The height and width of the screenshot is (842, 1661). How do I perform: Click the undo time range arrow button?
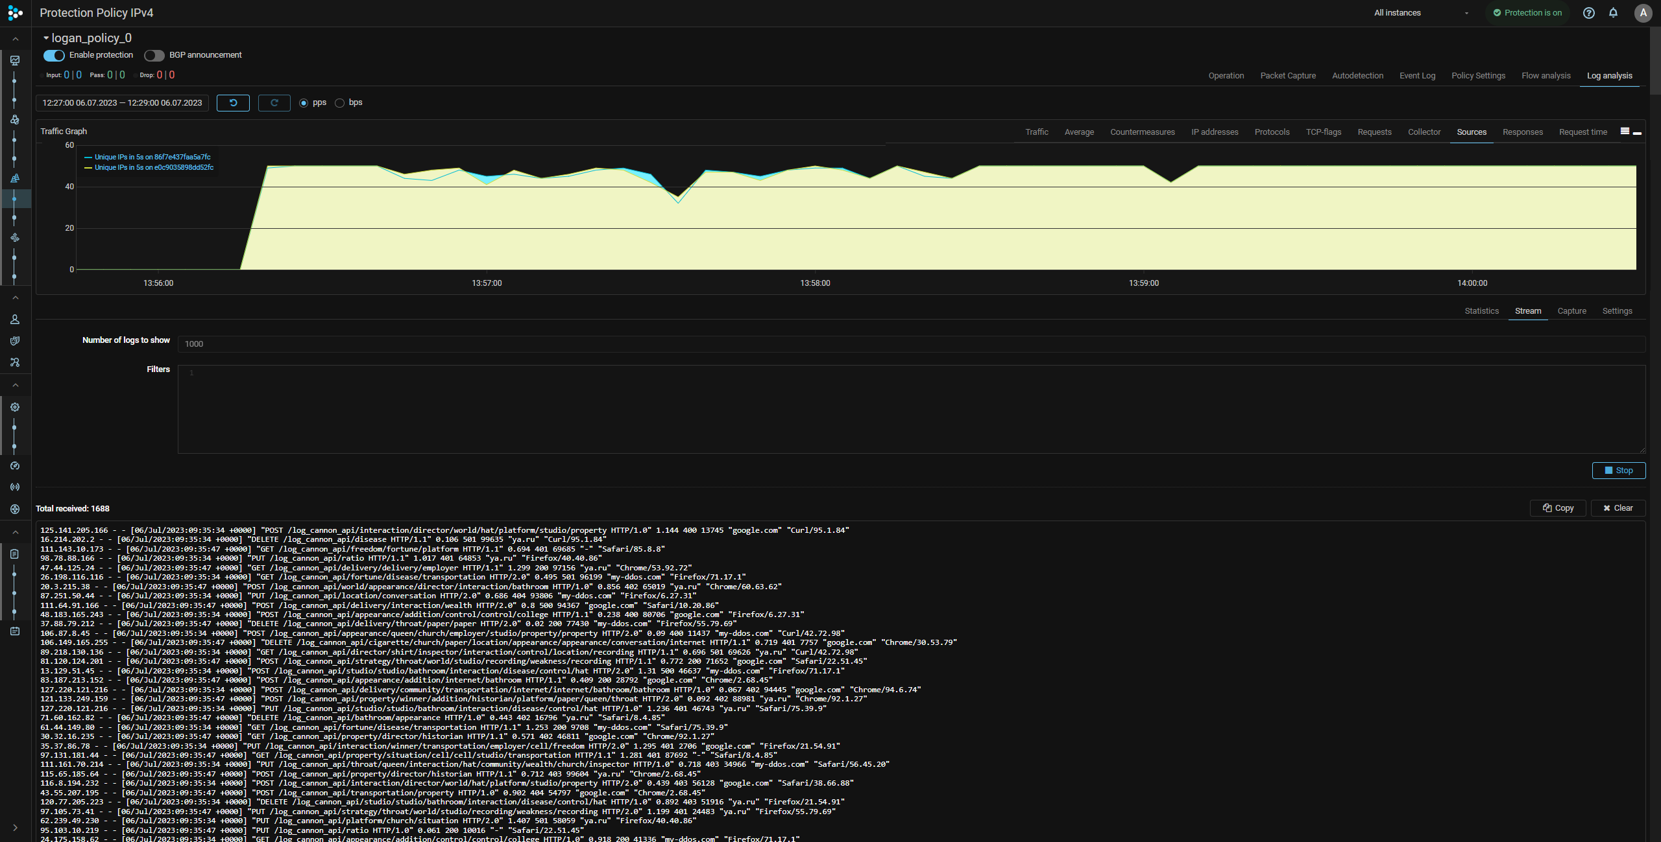click(x=233, y=103)
